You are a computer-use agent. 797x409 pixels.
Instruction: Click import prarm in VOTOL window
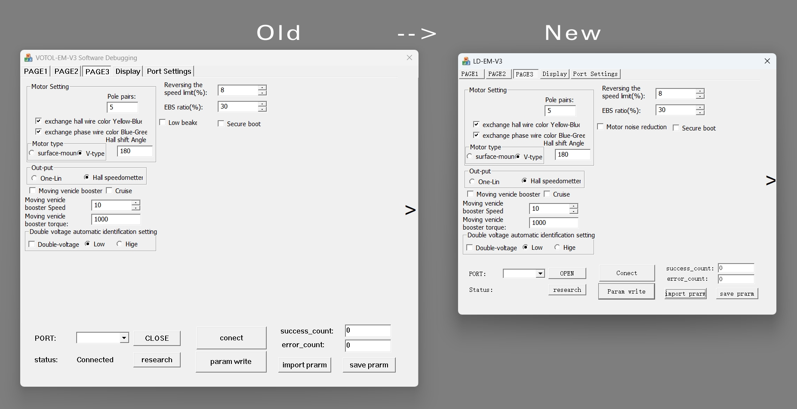pos(305,365)
